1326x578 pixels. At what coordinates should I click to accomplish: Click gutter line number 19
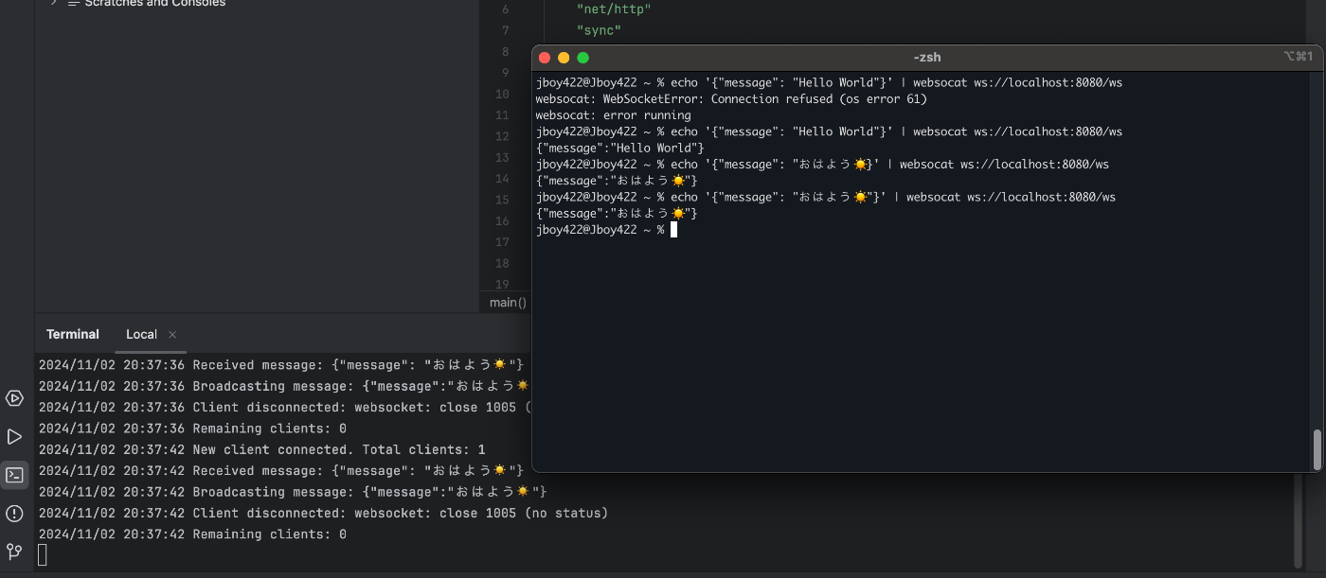502,285
